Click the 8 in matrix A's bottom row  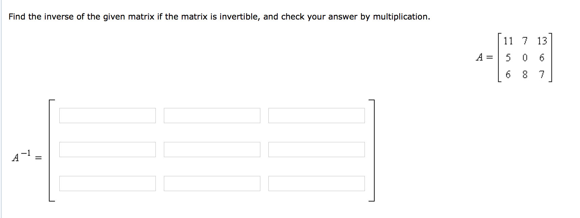[525, 74]
